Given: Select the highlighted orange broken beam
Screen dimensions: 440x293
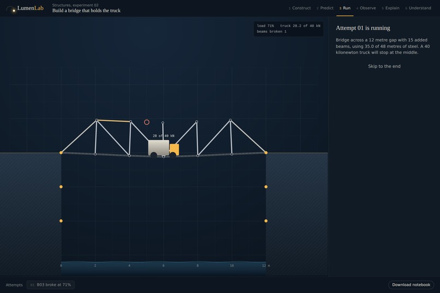Looking at the screenshot, I should [x=114, y=121].
